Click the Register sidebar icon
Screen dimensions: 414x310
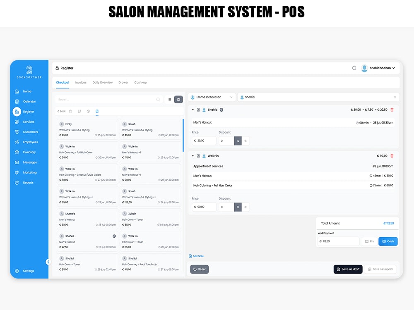[17, 112]
